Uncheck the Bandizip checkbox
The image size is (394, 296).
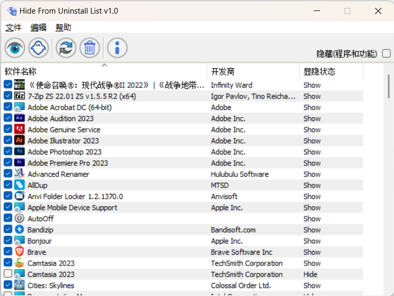point(8,229)
